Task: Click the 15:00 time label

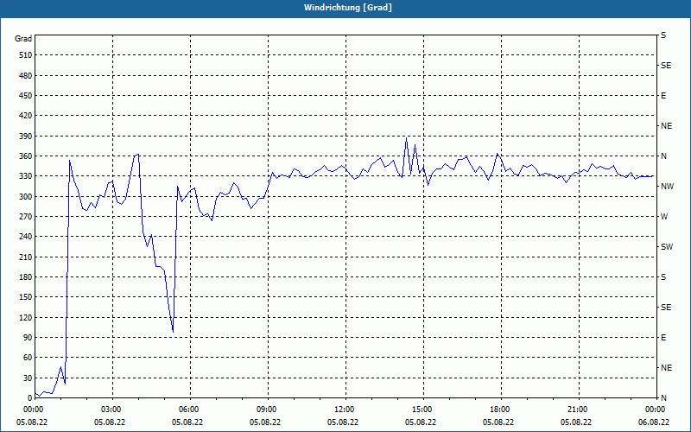Action: coord(423,410)
